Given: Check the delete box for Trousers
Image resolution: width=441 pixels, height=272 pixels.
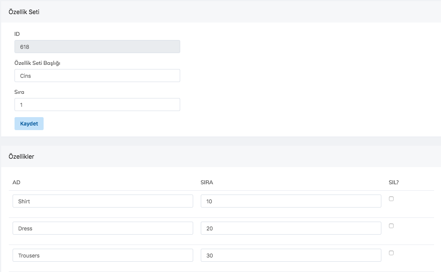Looking at the screenshot, I should click(x=391, y=253).
